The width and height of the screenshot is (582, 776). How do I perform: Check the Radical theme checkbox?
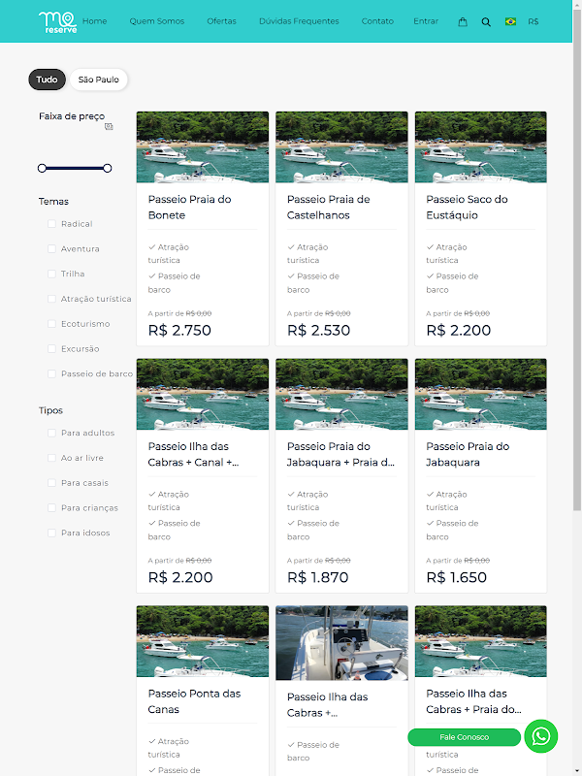click(51, 224)
